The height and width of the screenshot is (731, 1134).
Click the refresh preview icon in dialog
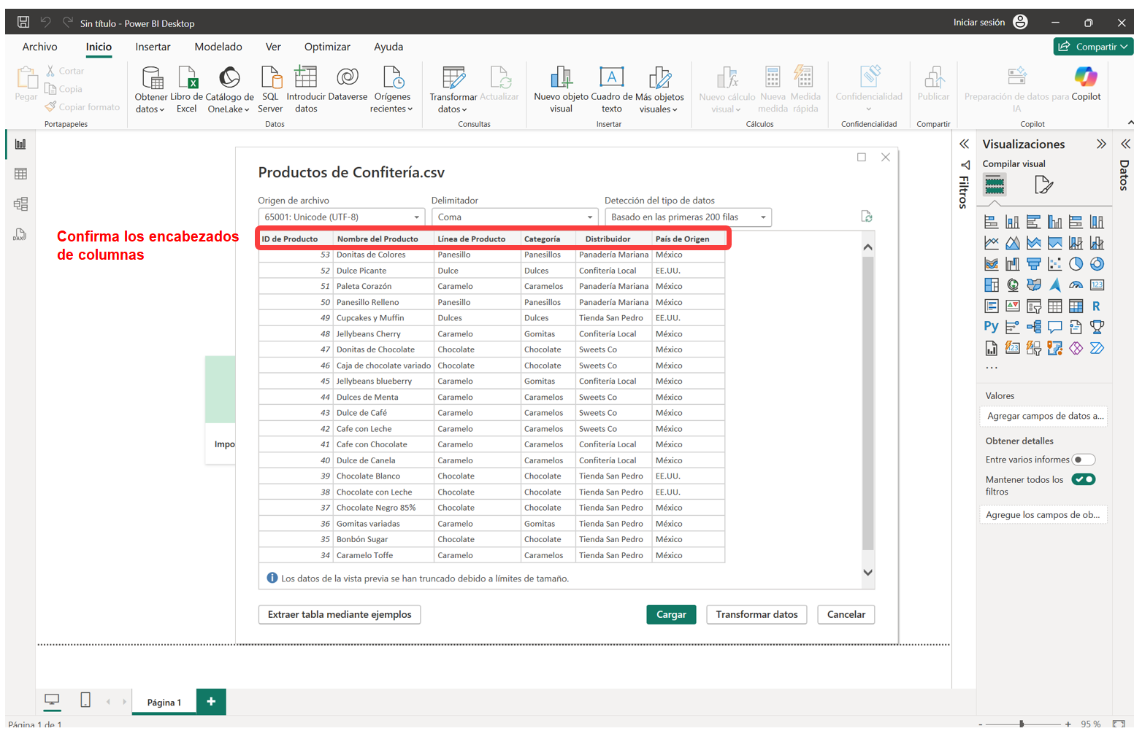(x=867, y=217)
